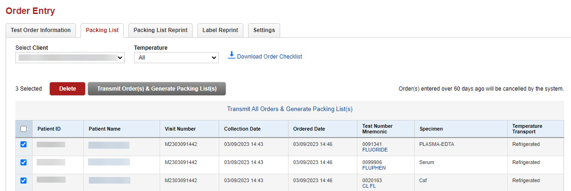Viewport: 571px width, 191px height.
Task: Uncheck the FLUPHEN order row checkbox
Action: coord(24,163)
